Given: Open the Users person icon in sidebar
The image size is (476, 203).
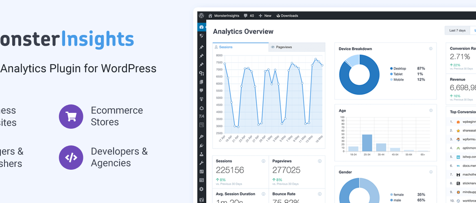Looking at the screenshot, I should (x=201, y=154).
